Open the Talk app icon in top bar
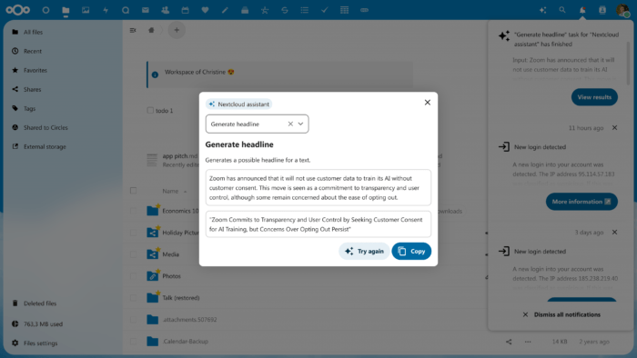 tap(126, 10)
